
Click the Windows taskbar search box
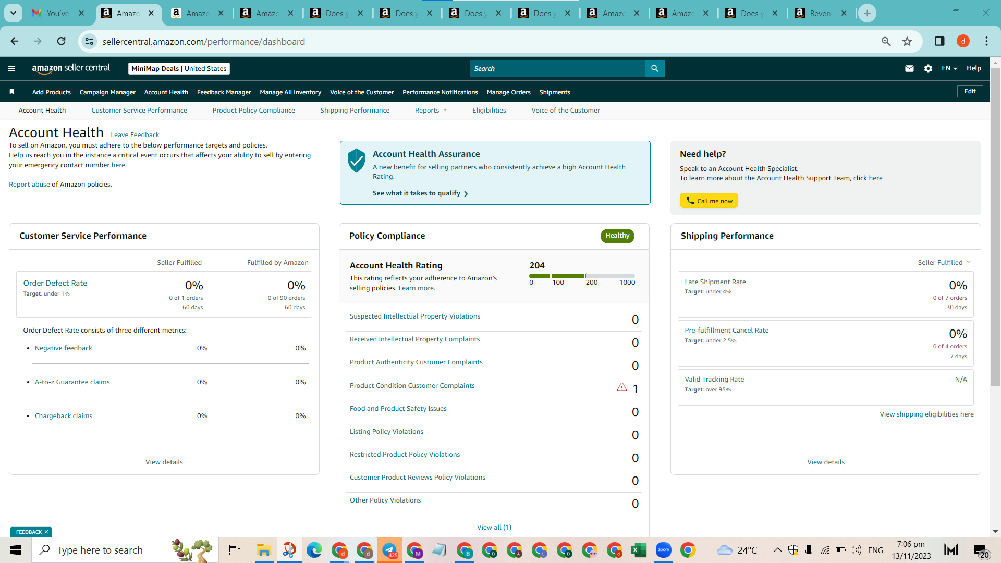(x=125, y=550)
